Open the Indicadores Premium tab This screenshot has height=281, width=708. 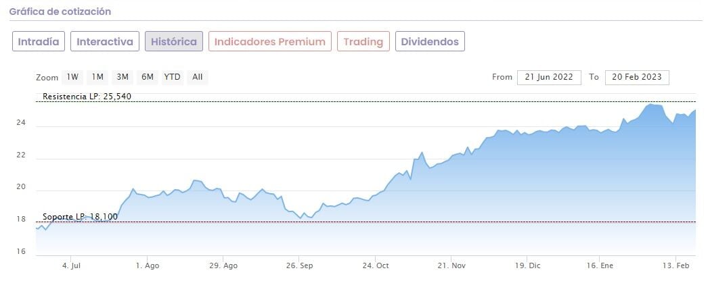click(x=270, y=42)
